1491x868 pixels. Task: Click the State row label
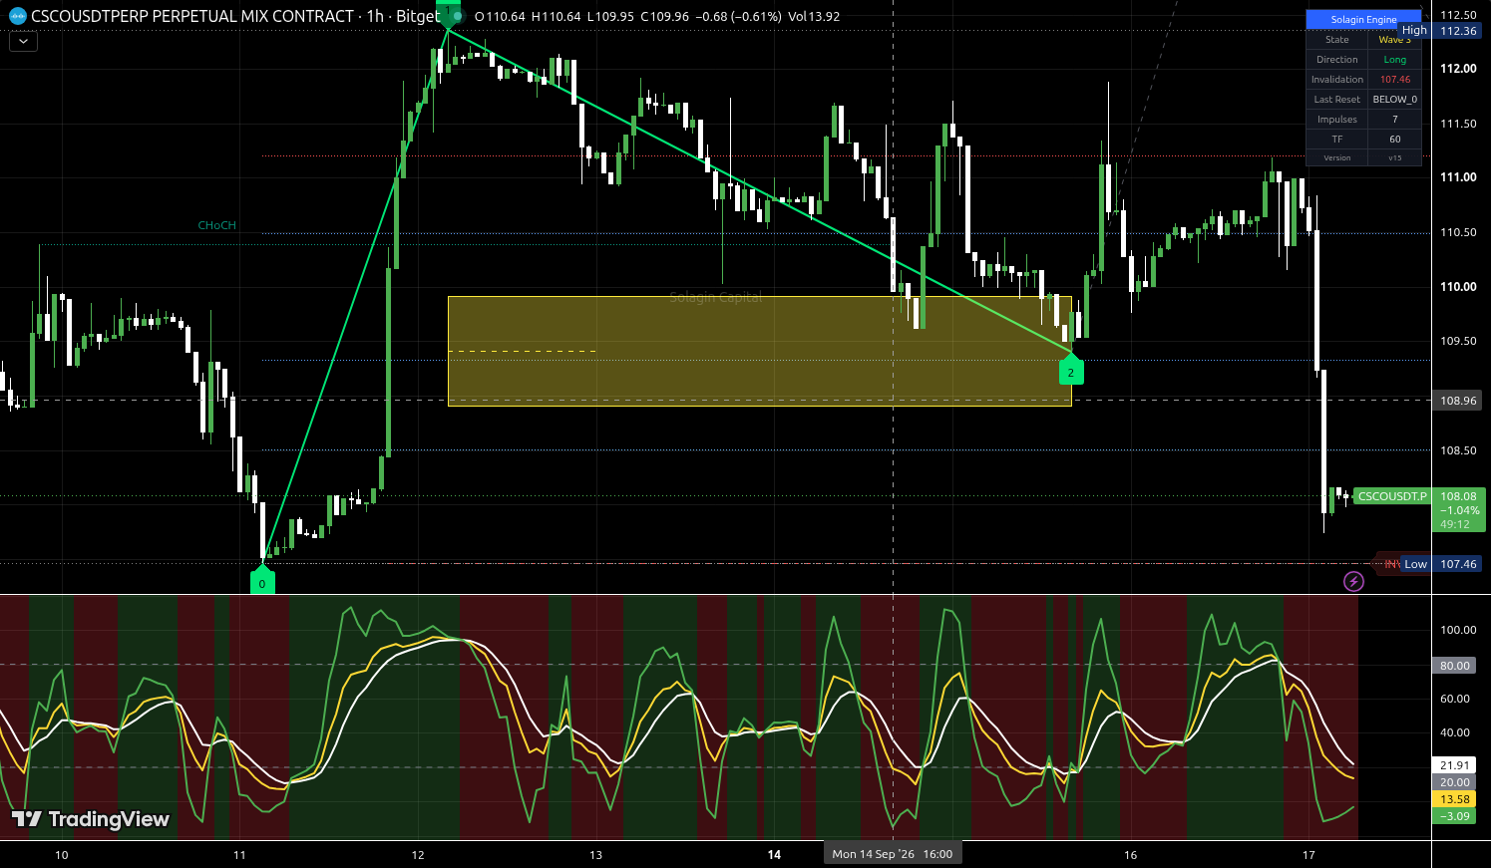1337,40
